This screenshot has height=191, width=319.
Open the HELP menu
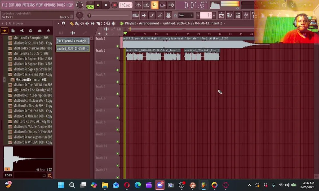pyautogui.click(x=70, y=5)
